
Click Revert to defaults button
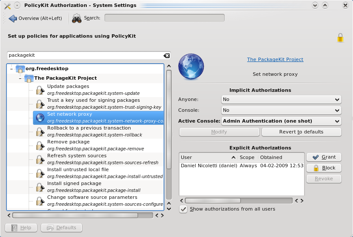tap(301, 132)
